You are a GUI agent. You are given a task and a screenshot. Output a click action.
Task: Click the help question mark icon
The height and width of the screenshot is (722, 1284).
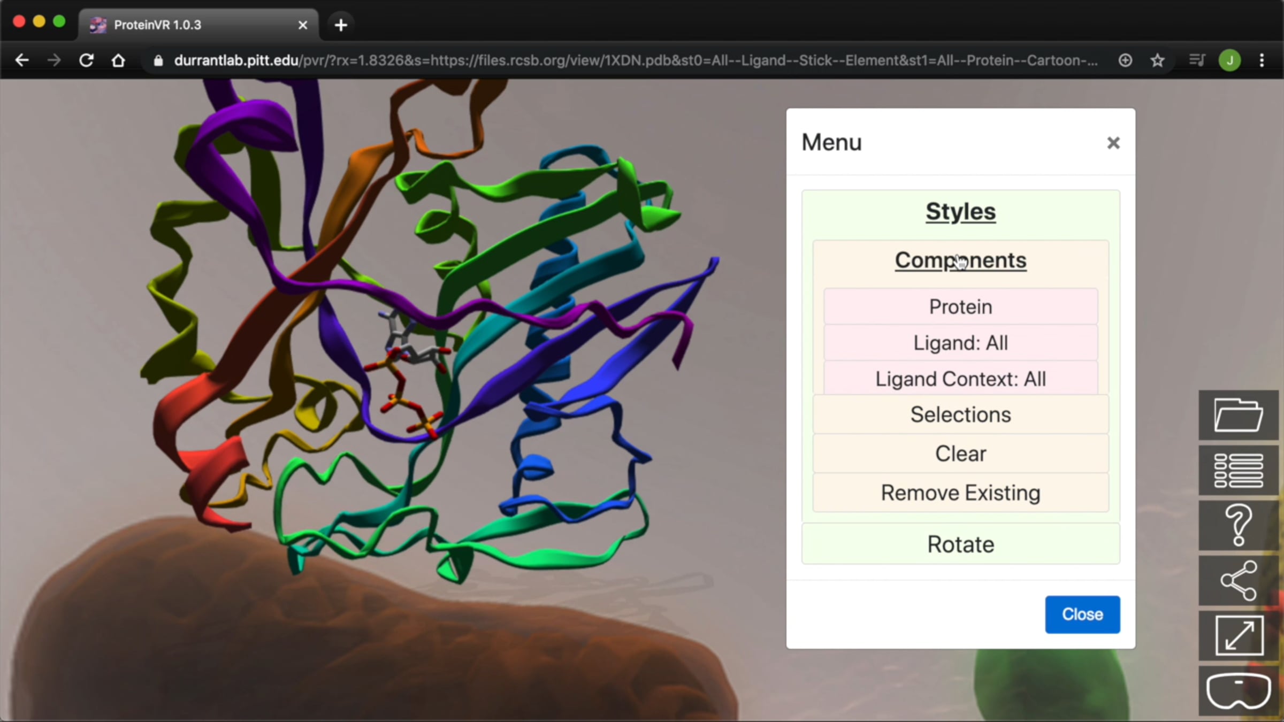(1239, 526)
